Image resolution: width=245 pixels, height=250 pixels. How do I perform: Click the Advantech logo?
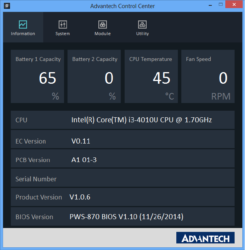205,238
